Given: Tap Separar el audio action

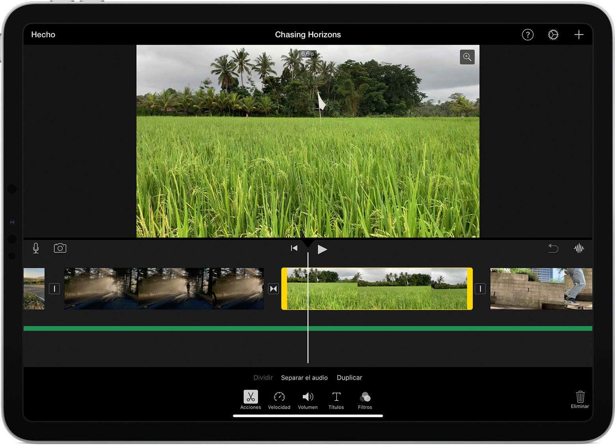Looking at the screenshot, I should (x=304, y=378).
